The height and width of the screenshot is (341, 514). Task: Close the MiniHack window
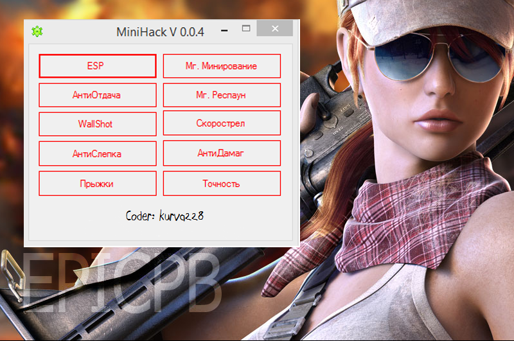[x=275, y=28]
